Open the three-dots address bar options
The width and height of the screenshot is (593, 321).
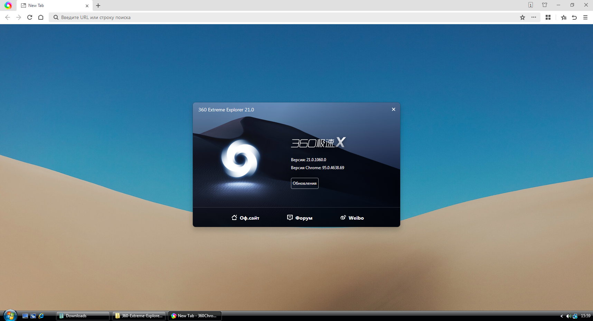[534, 17]
